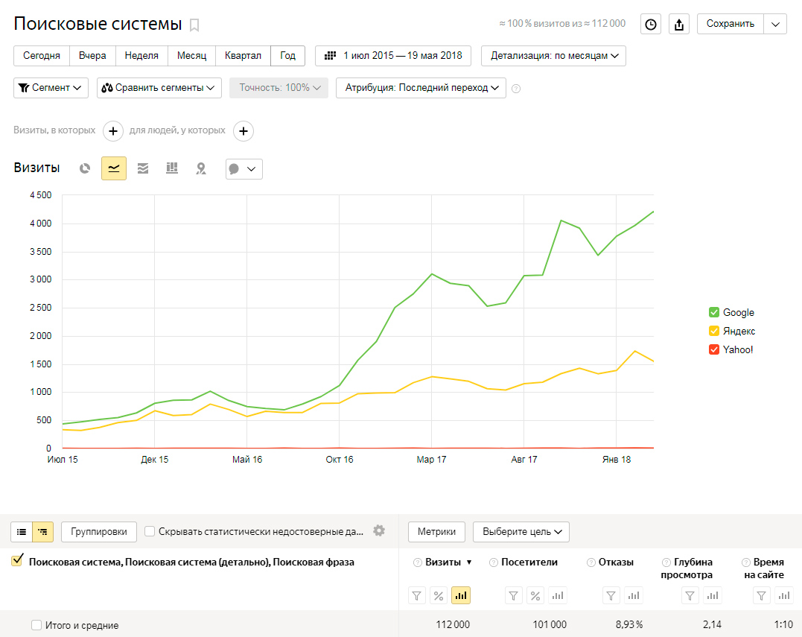The image size is (802, 637).
Task: Open the Группировки button
Action: 99,532
